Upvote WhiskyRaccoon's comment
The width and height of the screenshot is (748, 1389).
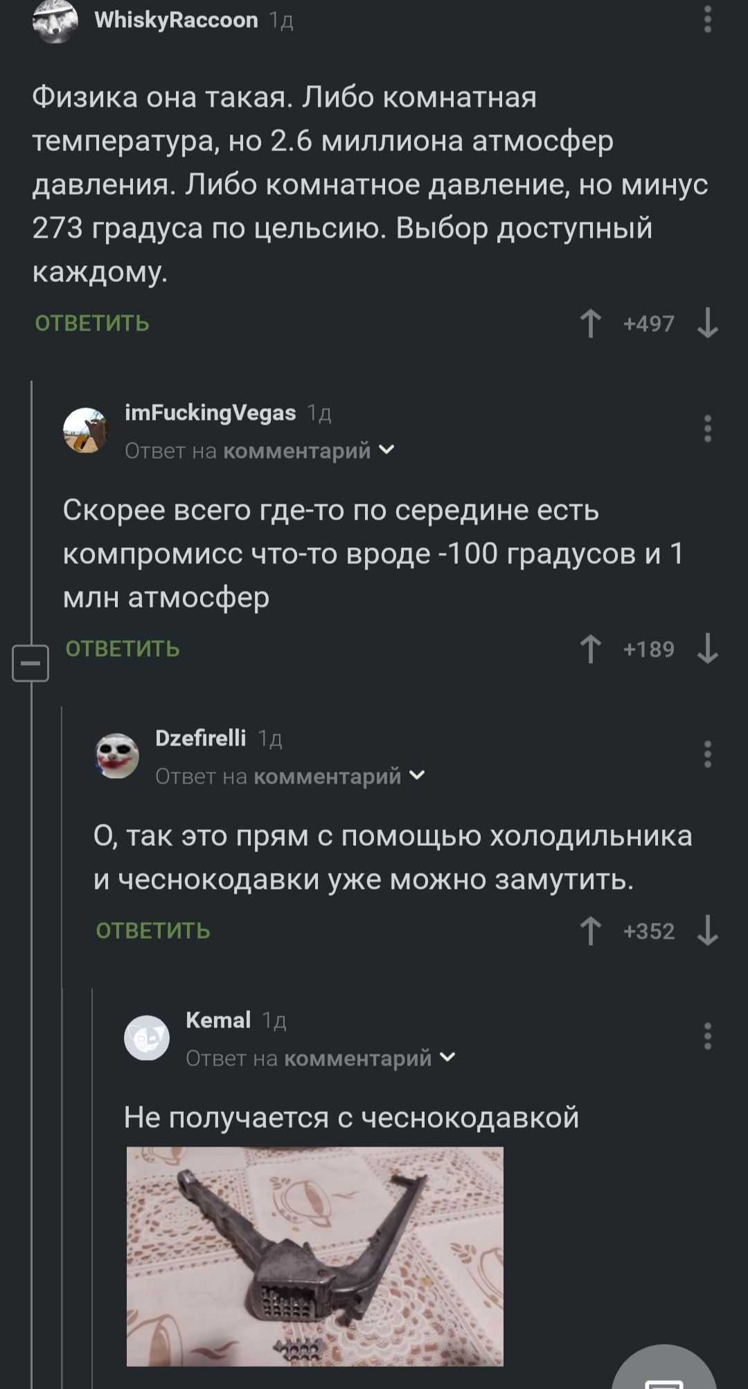click(x=590, y=324)
